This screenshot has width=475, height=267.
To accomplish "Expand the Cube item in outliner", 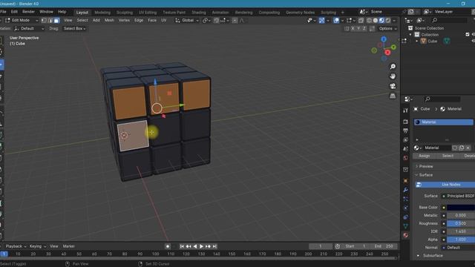I will click(417, 42).
